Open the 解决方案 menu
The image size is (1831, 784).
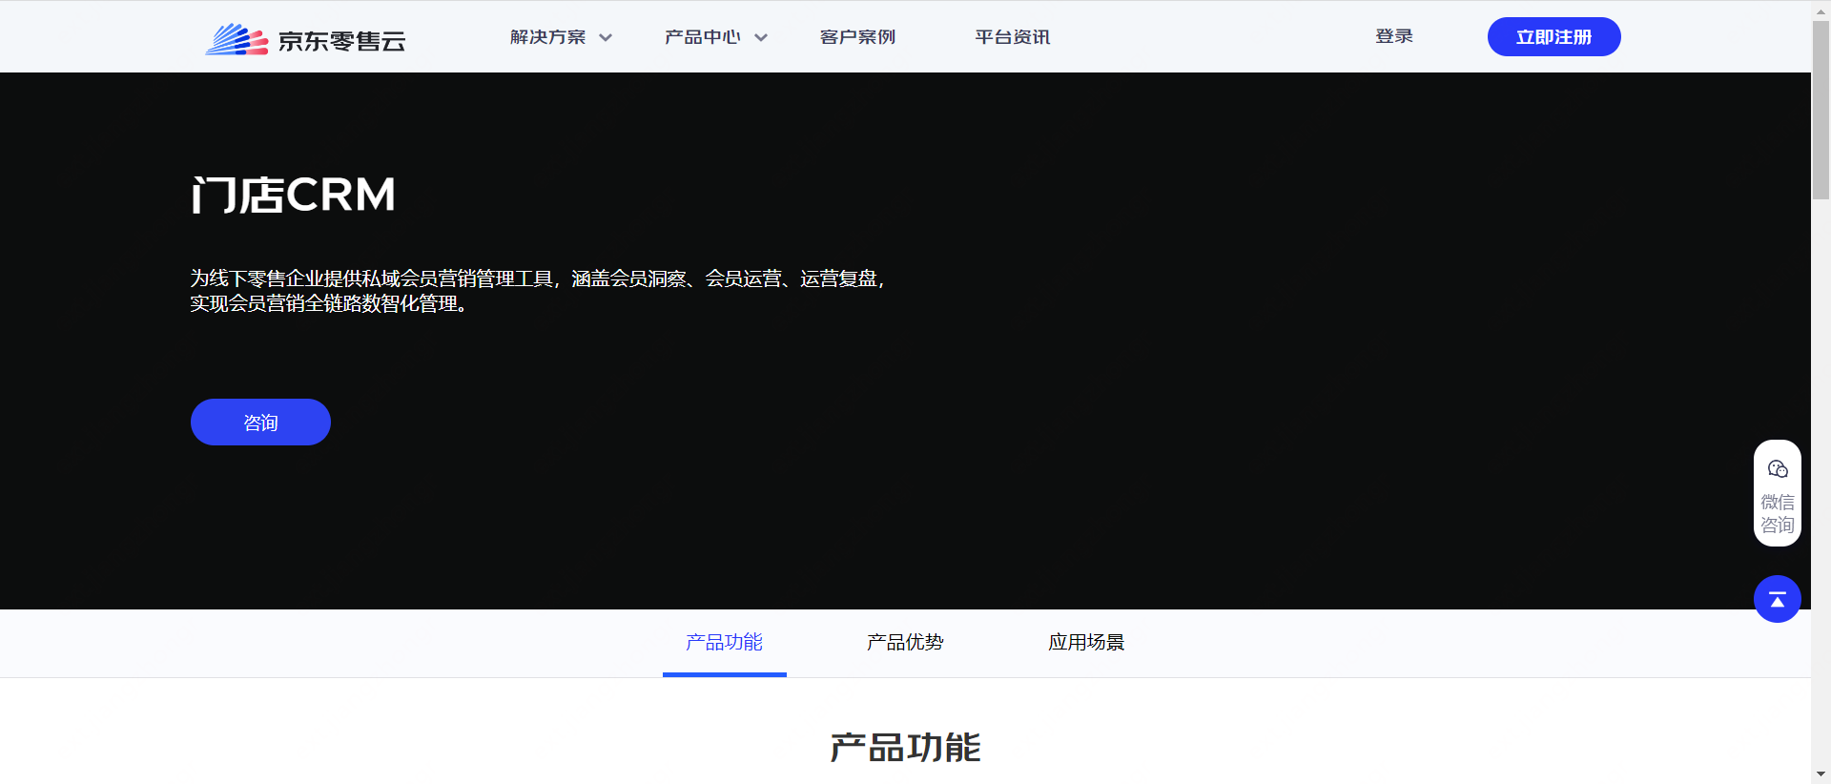coord(548,37)
